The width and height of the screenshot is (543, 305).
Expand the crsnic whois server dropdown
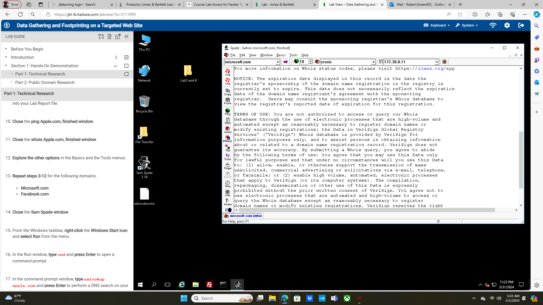point(373,62)
